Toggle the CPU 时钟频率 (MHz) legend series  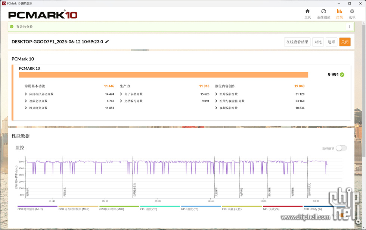(37, 208)
